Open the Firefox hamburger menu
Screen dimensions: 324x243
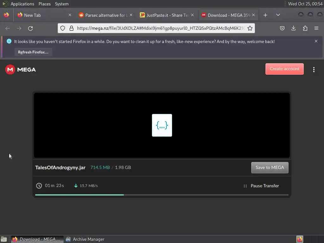pos(316,28)
